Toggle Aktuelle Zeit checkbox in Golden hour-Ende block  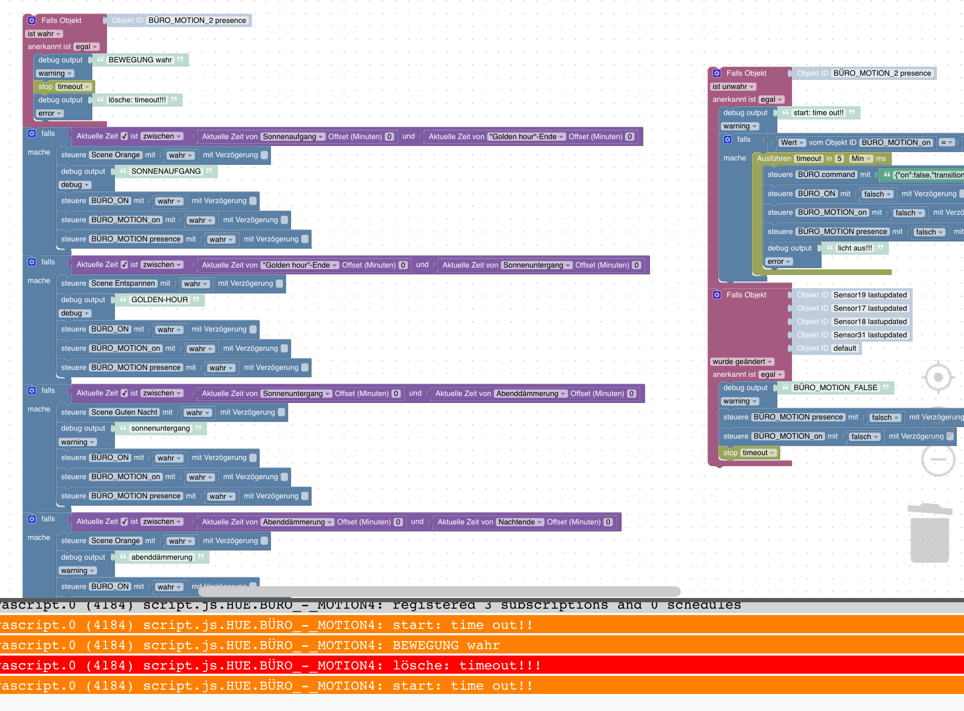[124, 264]
